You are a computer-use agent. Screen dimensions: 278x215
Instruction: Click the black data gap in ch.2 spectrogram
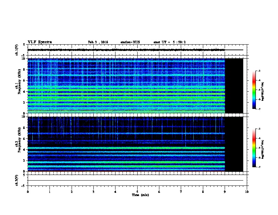click(x=234, y=144)
